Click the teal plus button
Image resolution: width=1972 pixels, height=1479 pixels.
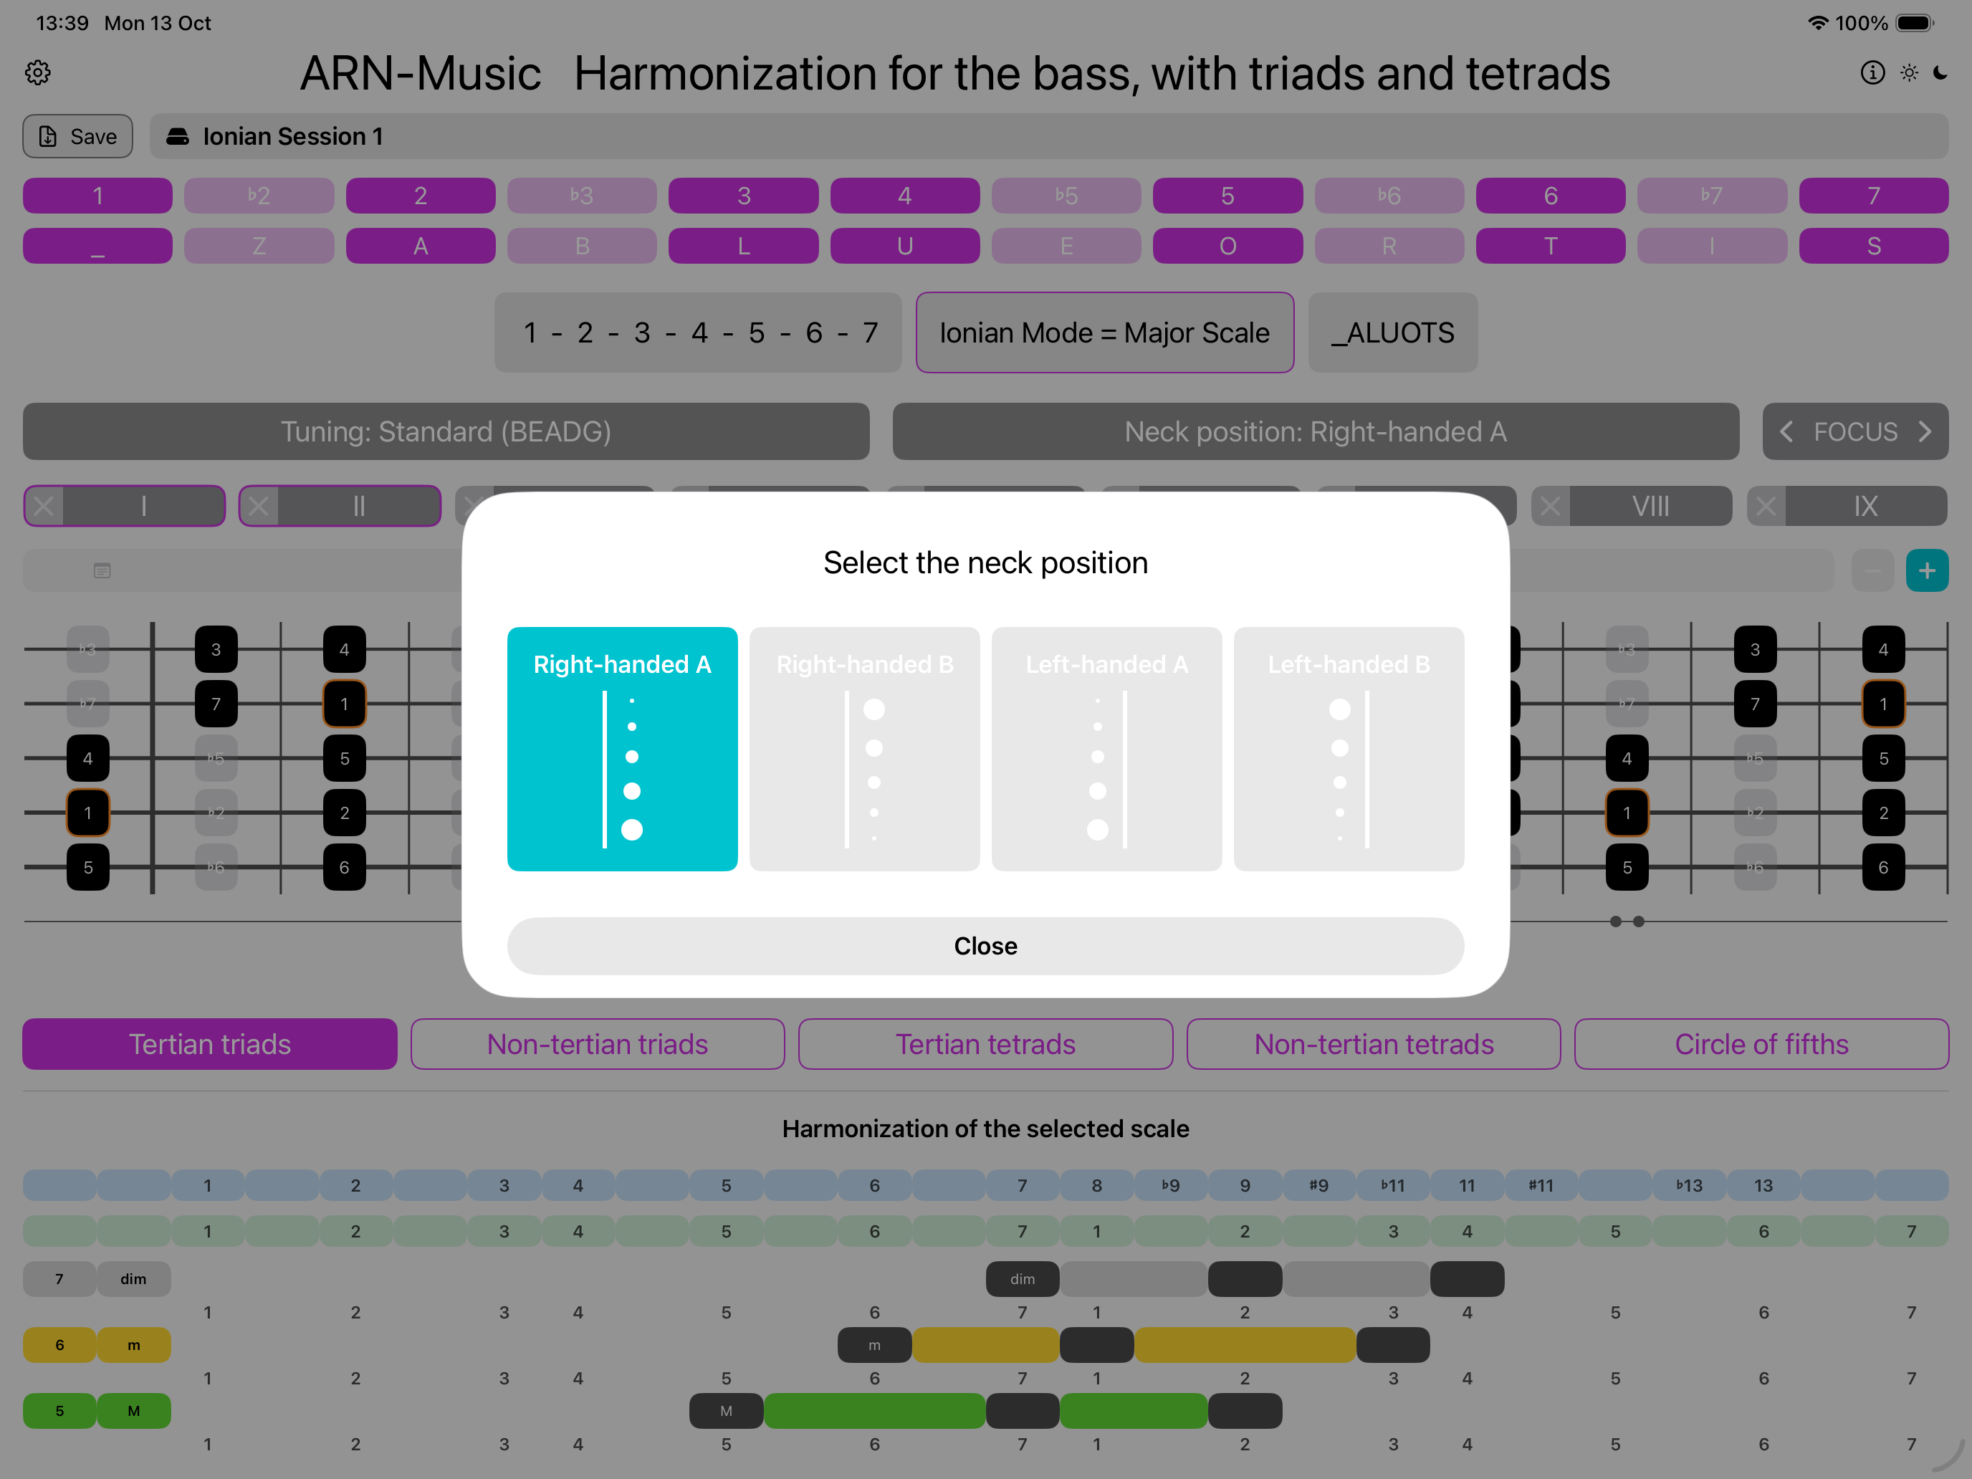coord(1927,570)
